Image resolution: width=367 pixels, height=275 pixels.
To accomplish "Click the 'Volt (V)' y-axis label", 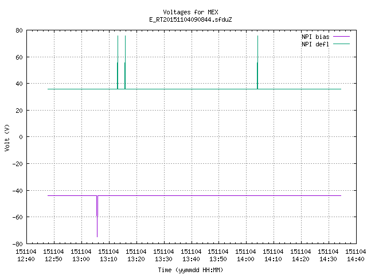I will tap(7, 137).
